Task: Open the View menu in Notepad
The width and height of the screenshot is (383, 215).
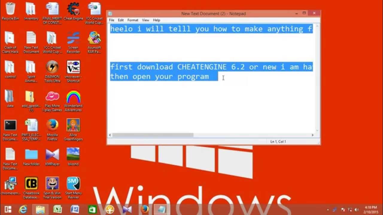Action: tap(145, 20)
